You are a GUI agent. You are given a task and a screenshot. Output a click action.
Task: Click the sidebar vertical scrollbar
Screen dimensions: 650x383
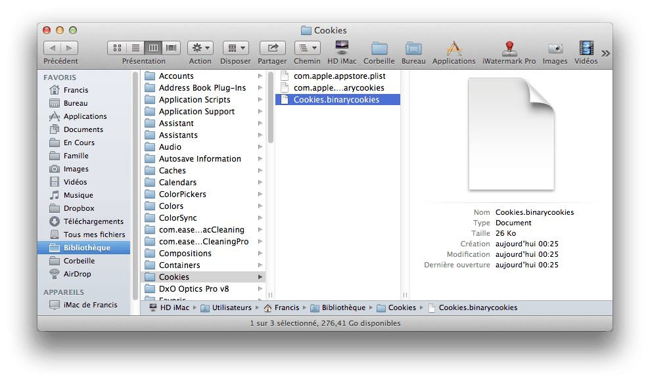pos(135,186)
